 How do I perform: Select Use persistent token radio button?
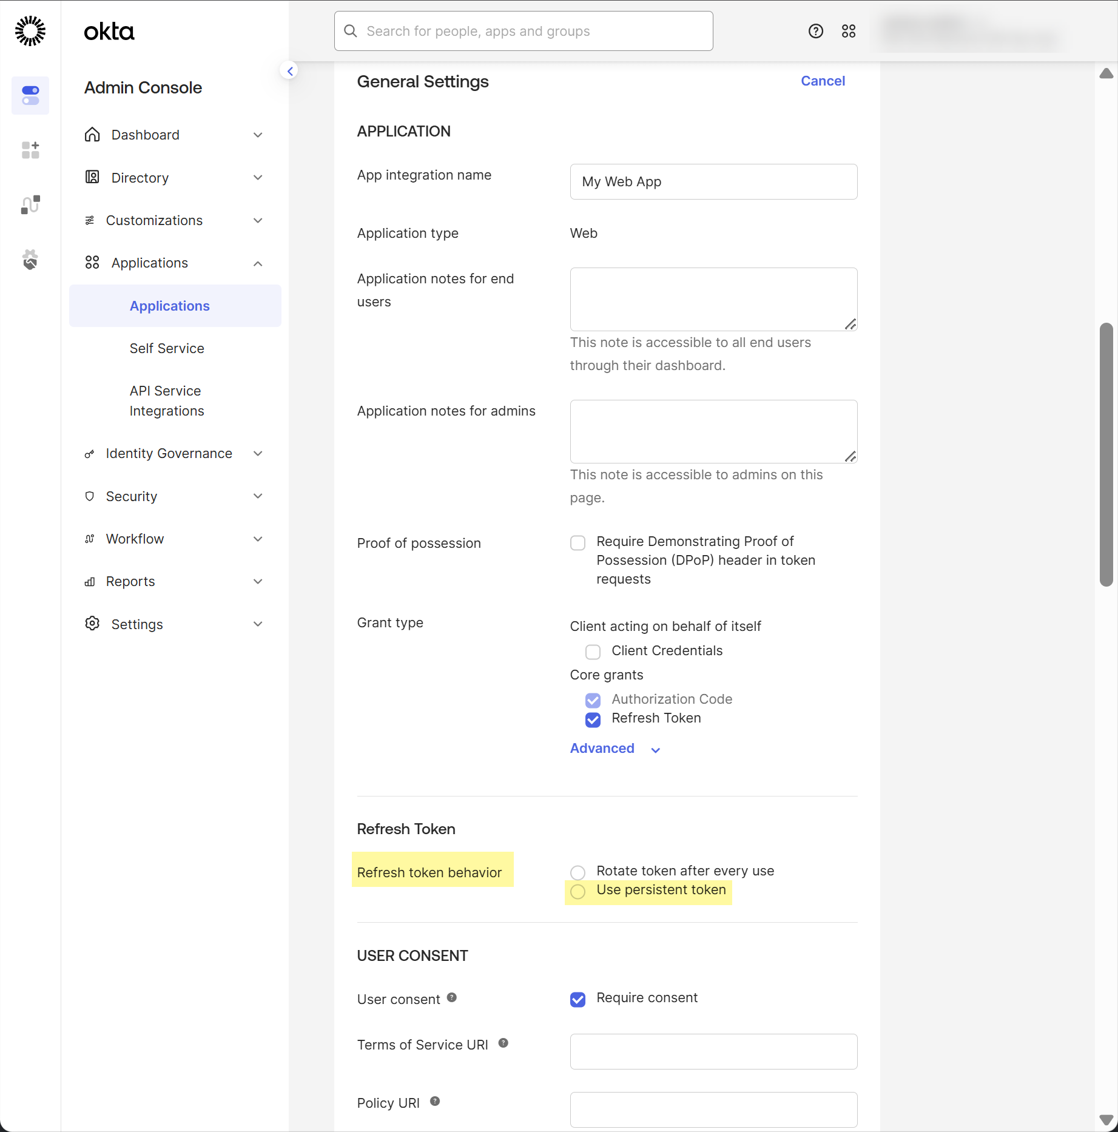(578, 891)
